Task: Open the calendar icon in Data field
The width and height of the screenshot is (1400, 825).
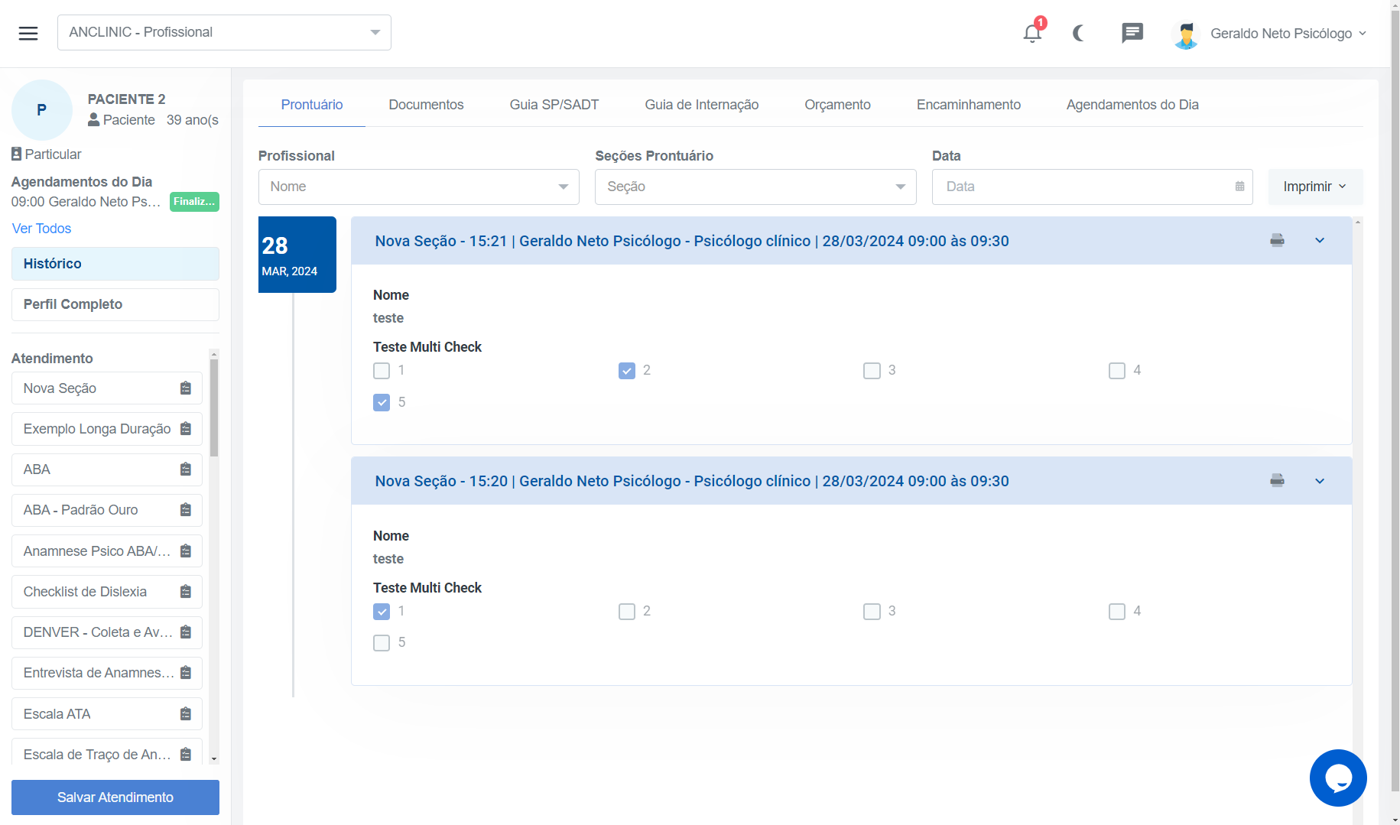Action: (1239, 187)
